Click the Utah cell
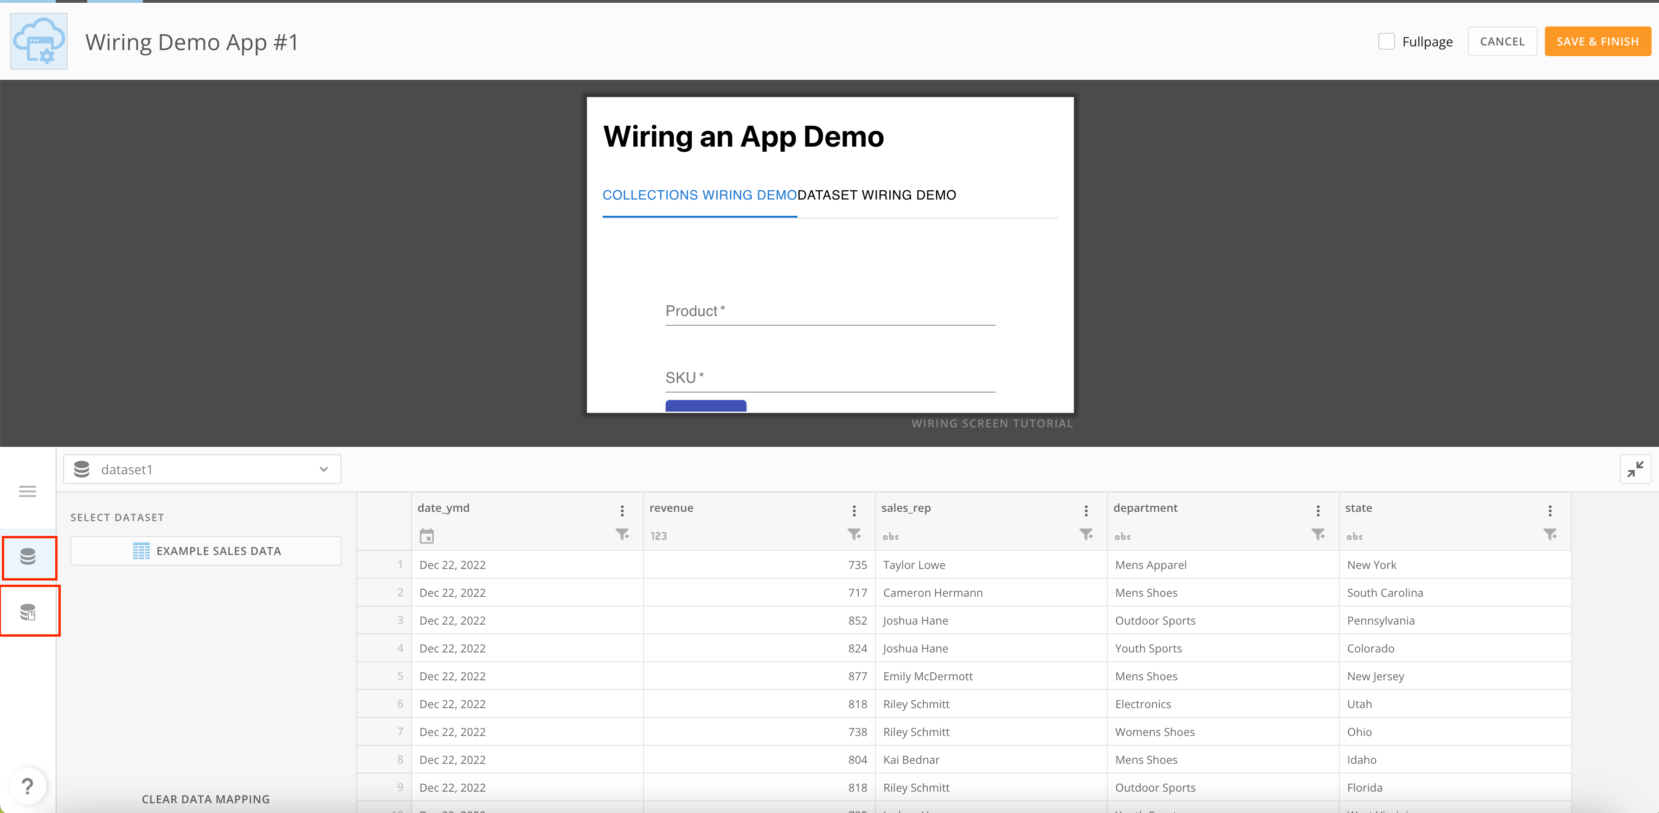This screenshot has width=1659, height=813. pyautogui.click(x=1454, y=704)
